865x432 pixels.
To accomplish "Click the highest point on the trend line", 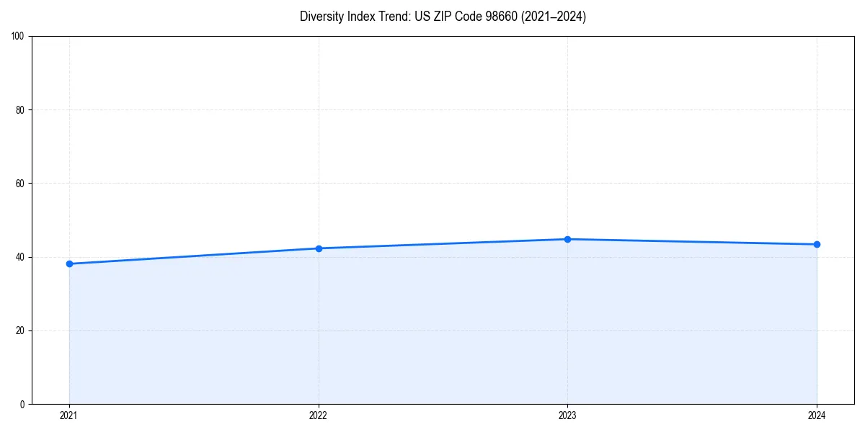I will pyautogui.click(x=568, y=238).
